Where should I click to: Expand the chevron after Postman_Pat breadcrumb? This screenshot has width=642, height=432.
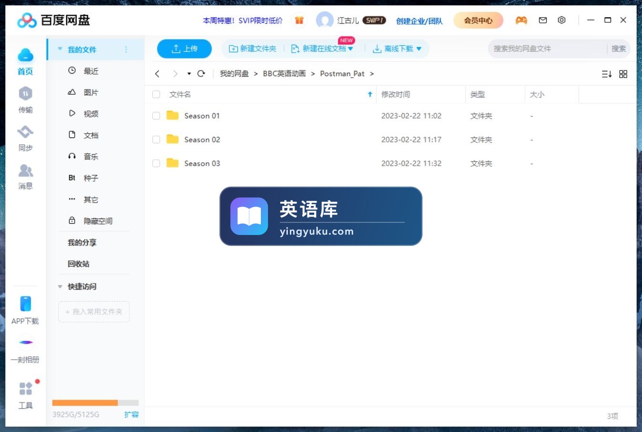click(x=372, y=74)
